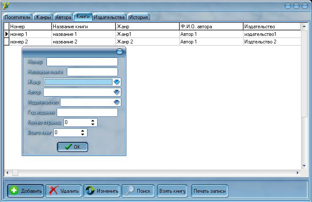
Task: Decrease the Всего книг value
Action: pos(83,134)
